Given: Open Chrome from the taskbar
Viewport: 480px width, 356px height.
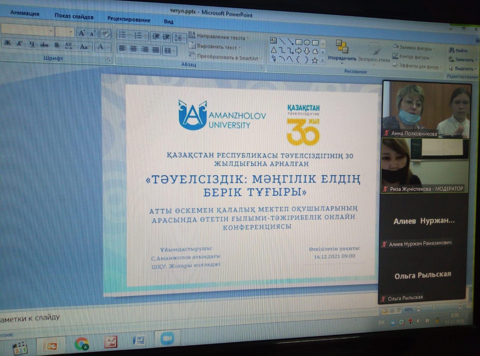Looking at the screenshot, I should (82, 343).
